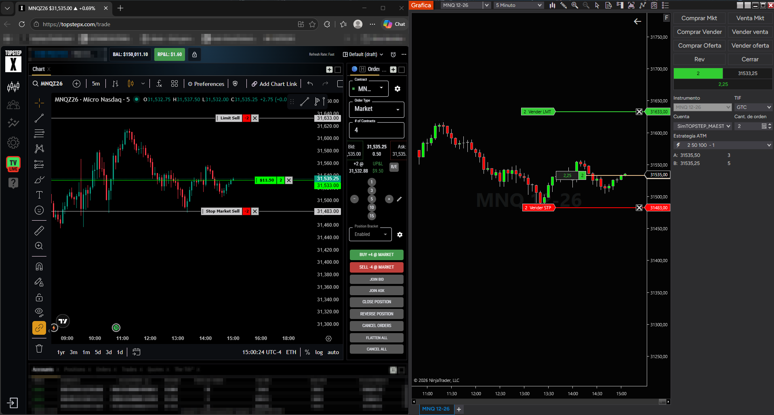Lock all drawing tools

39,297
